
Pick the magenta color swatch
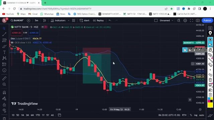click(x=209, y=101)
